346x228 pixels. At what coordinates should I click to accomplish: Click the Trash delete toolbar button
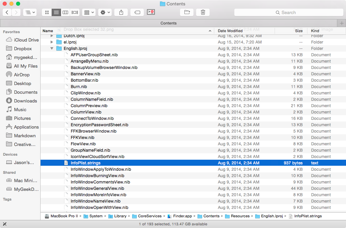(x=203, y=12)
